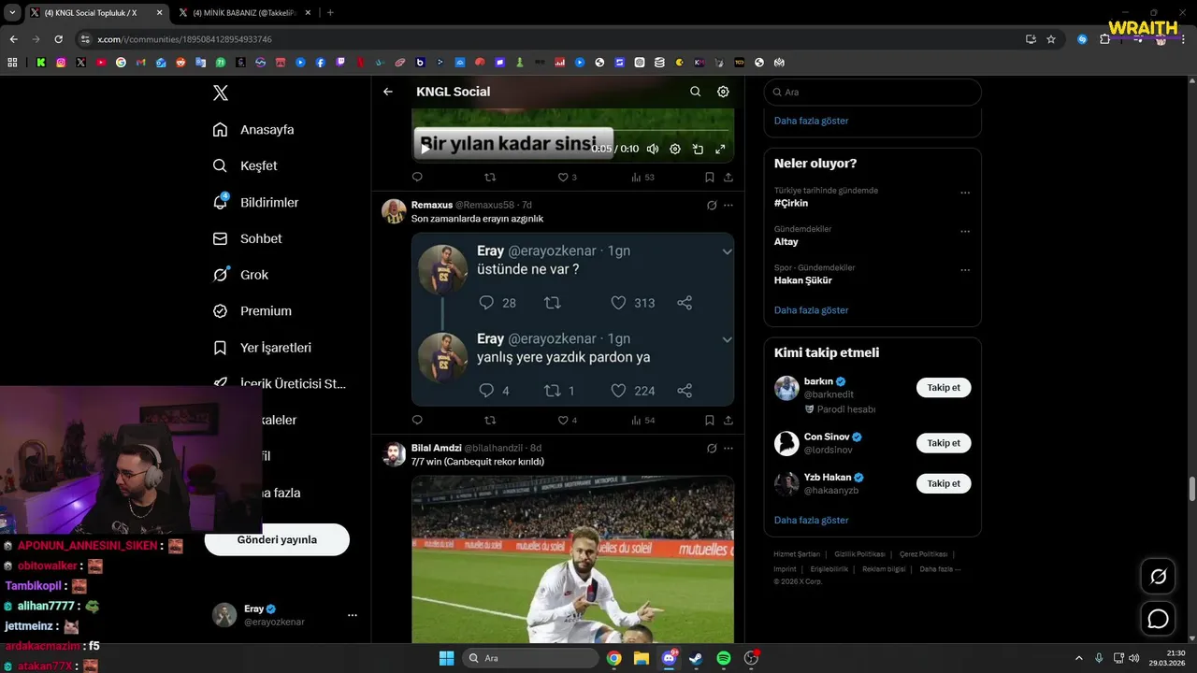This screenshot has height=673, width=1197.
Task: Follow Yzb Hakan with Takip et
Action: pyautogui.click(x=944, y=483)
